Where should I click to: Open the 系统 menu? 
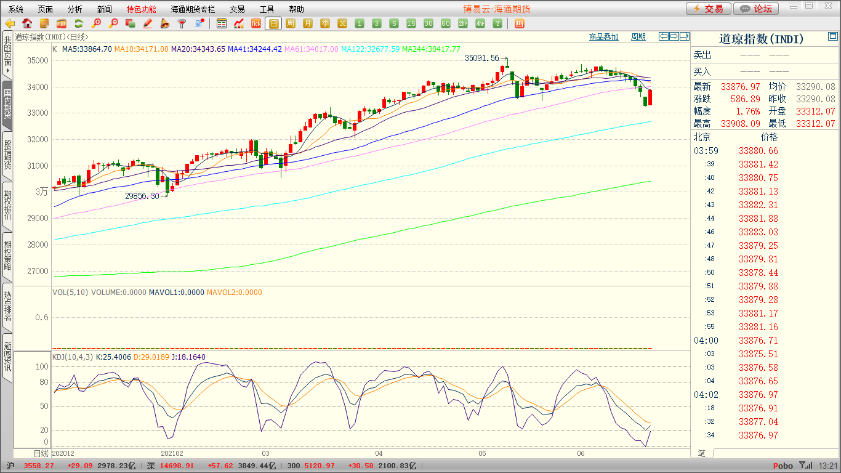(16, 9)
